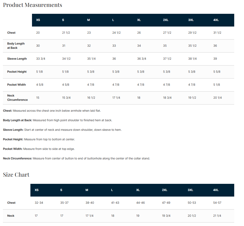Click the "Sleeve Length:" description line
Image resolution: width=244 pixels, height=226 pixels.
click(x=62, y=130)
